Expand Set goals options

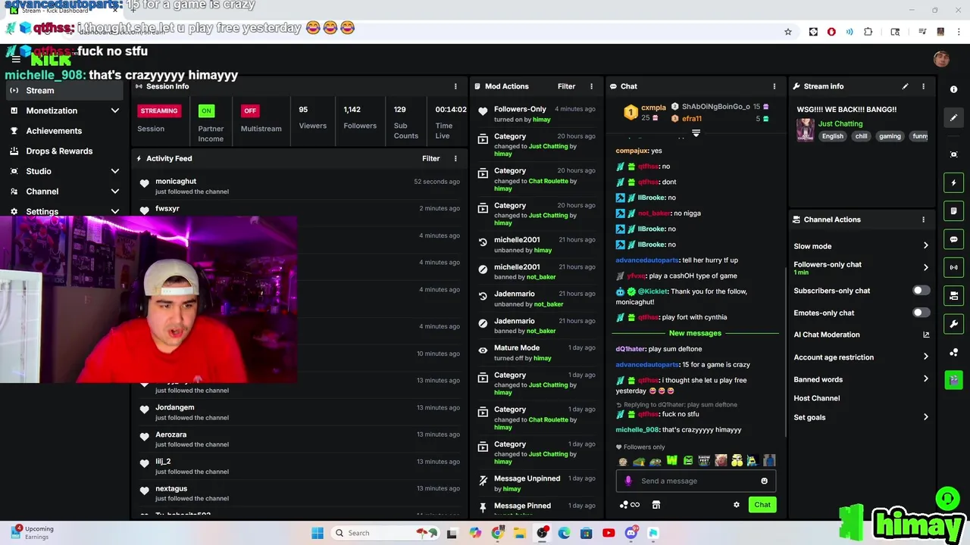pos(925,417)
